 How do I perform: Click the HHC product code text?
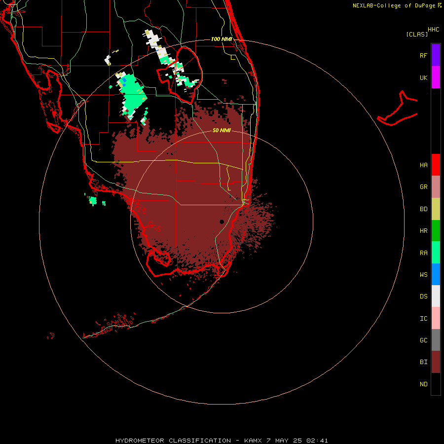[433, 30]
